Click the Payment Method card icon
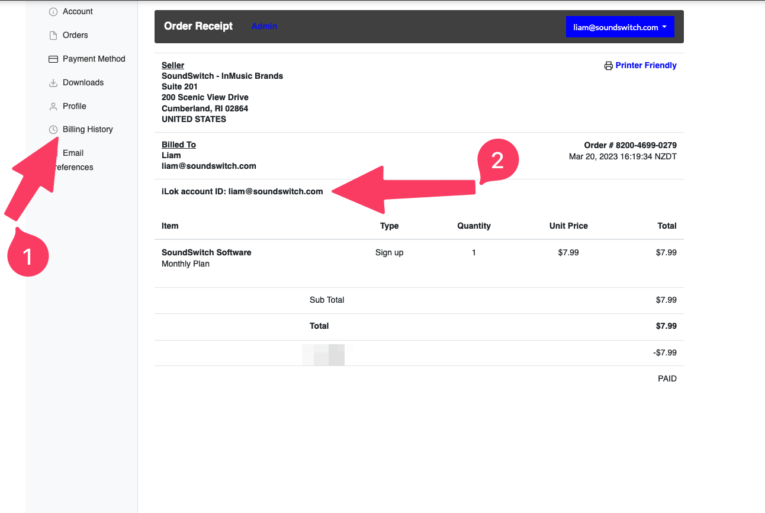 pyautogui.click(x=53, y=59)
